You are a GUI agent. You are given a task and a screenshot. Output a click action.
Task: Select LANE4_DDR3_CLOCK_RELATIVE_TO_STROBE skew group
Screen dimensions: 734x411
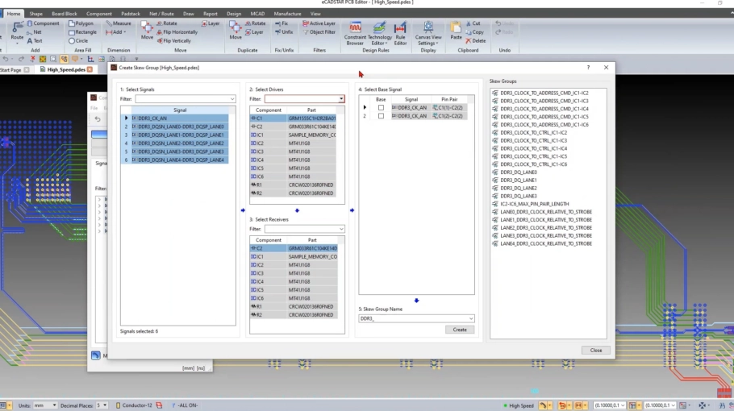546,243
